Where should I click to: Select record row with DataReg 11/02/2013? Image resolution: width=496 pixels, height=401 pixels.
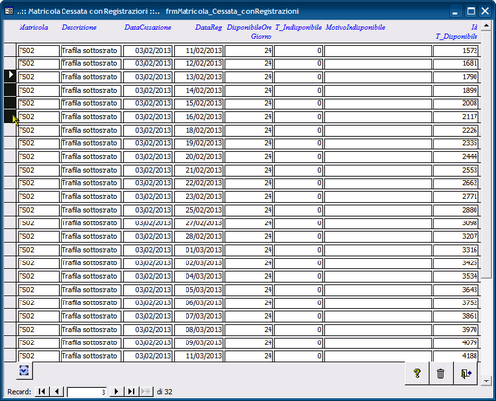[10, 50]
